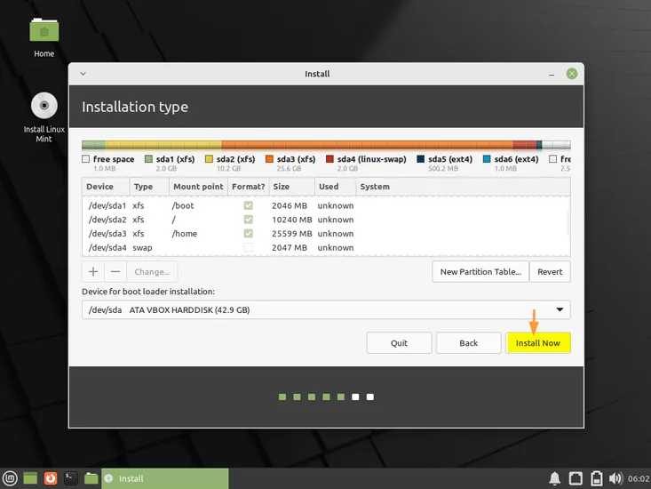
Task: Select the /dev/sda2 partition row
Action: (326, 220)
